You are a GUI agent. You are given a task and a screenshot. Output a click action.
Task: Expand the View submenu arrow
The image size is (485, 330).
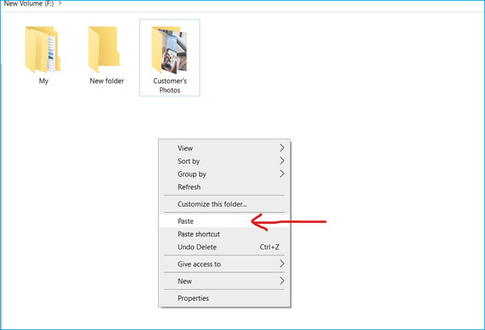click(281, 148)
